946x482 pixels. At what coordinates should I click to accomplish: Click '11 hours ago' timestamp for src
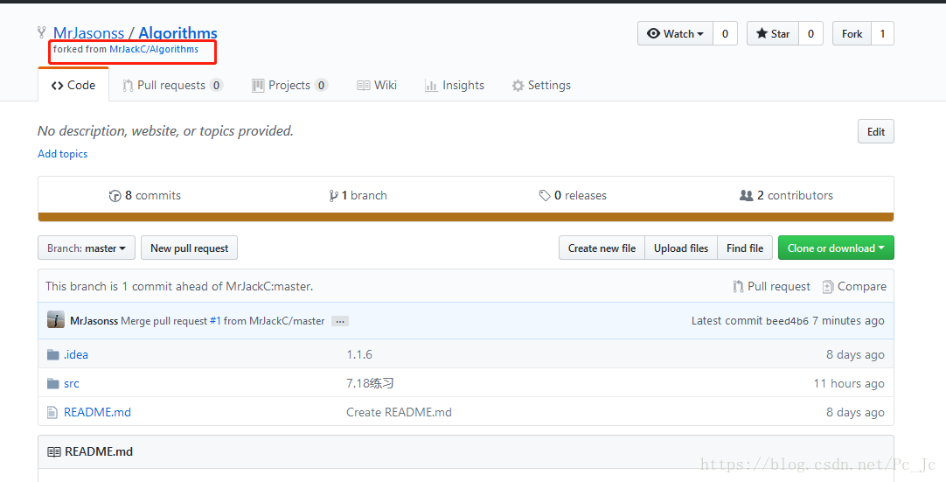point(849,383)
